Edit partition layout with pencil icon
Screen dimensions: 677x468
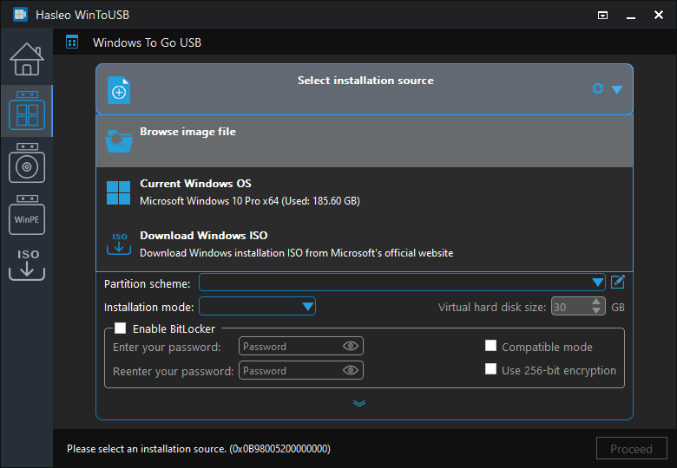(618, 283)
